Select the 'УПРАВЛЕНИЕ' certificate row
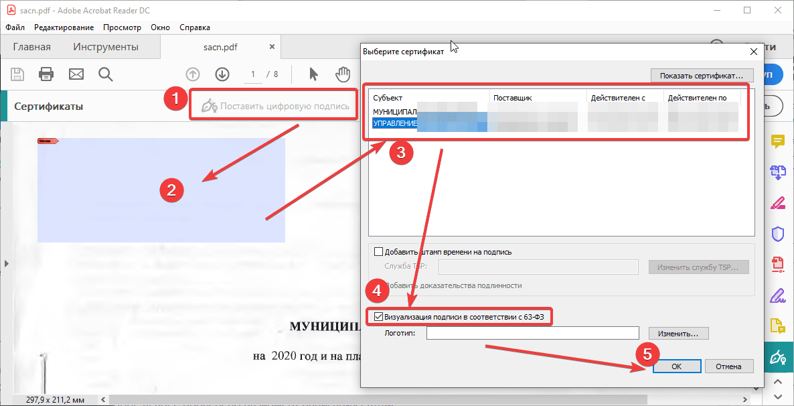Viewport: 794px width, 406px height. [395, 124]
